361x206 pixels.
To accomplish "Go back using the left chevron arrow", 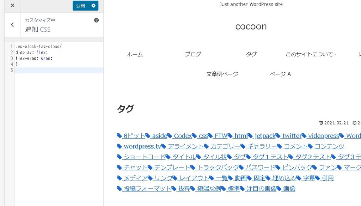I will coord(12,25).
